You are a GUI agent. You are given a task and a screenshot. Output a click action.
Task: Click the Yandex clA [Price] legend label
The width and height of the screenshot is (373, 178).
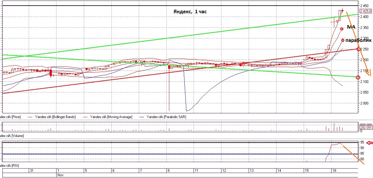click(10, 117)
